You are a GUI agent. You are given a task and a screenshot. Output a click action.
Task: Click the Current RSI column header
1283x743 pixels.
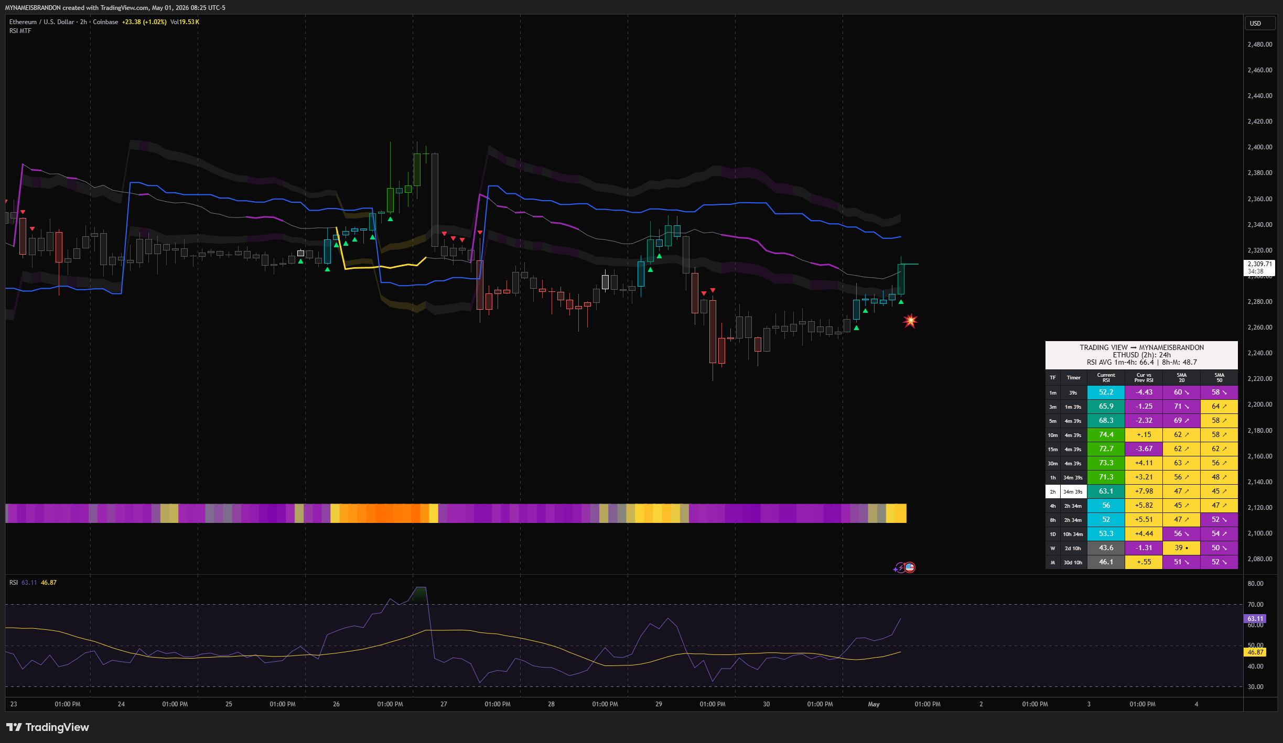(x=1106, y=377)
